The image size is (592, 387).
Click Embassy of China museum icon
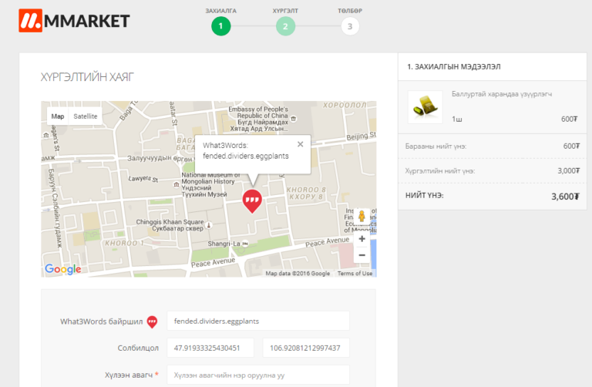click(294, 119)
